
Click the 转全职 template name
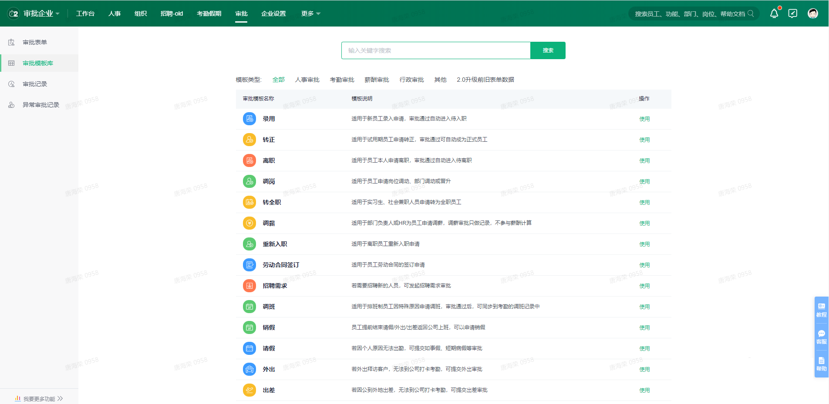272,202
